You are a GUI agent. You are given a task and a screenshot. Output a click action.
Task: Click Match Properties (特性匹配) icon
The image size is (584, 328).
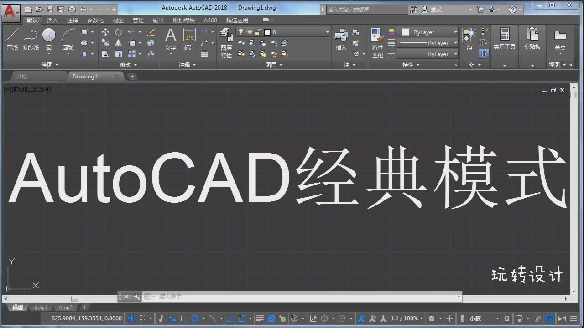pyautogui.click(x=378, y=43)
